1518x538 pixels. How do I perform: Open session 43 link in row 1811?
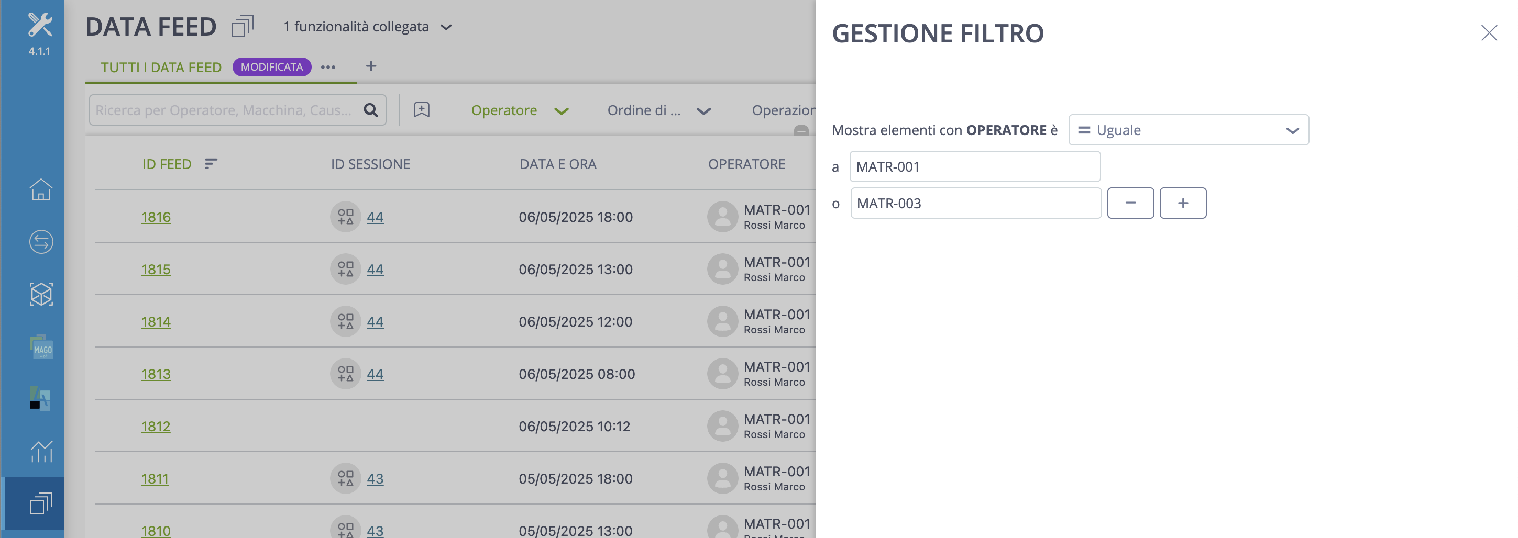(375, 479)
